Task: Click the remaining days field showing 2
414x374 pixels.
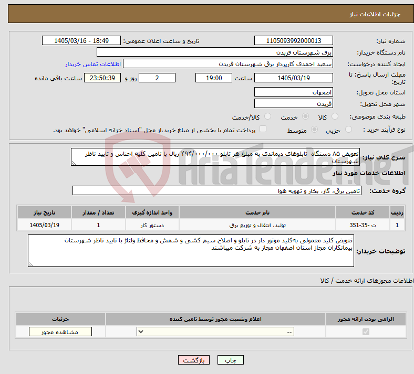Action: [x=157, y=78]
